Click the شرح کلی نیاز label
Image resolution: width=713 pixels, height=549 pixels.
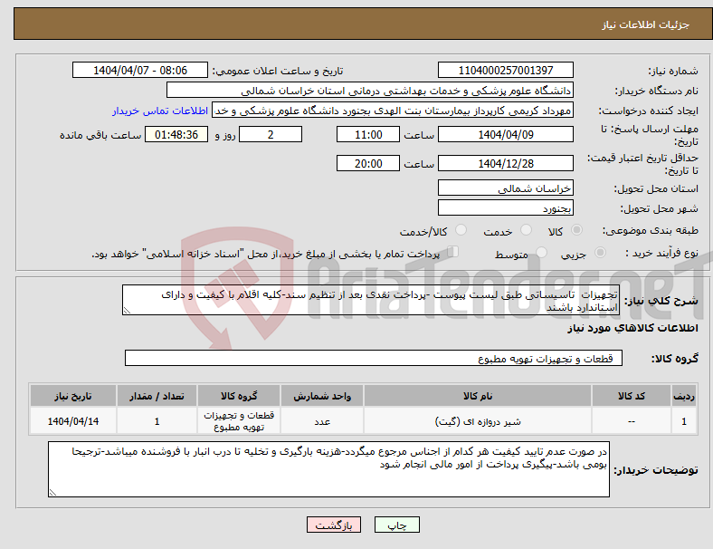661,301
